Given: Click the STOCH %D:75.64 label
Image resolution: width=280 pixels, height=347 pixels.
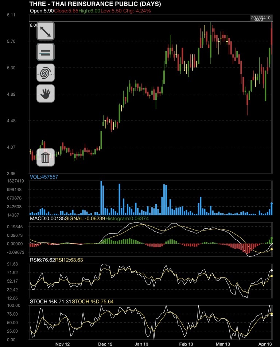Looking at the screenshot, I should pyautogui.click(x=93, y=302).
